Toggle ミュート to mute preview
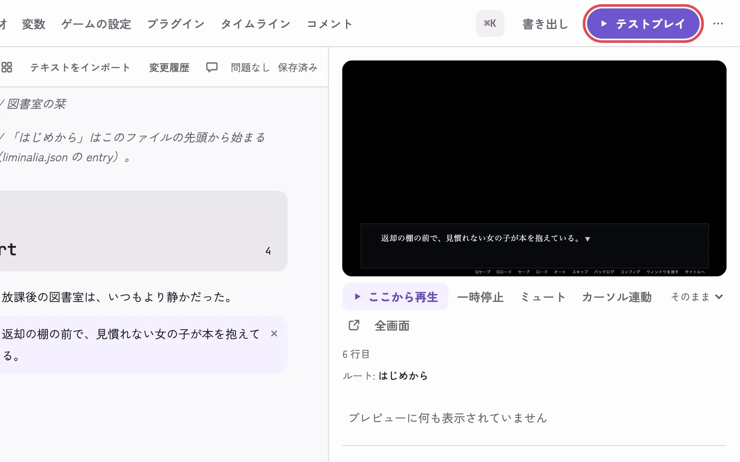This screenshot has height=462, width=740. [543, 297]
